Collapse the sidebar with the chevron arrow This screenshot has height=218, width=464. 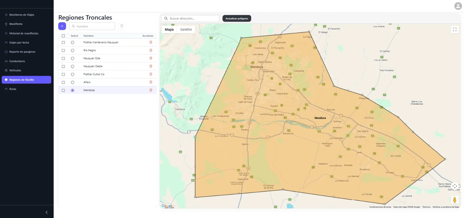click(47, 212)
